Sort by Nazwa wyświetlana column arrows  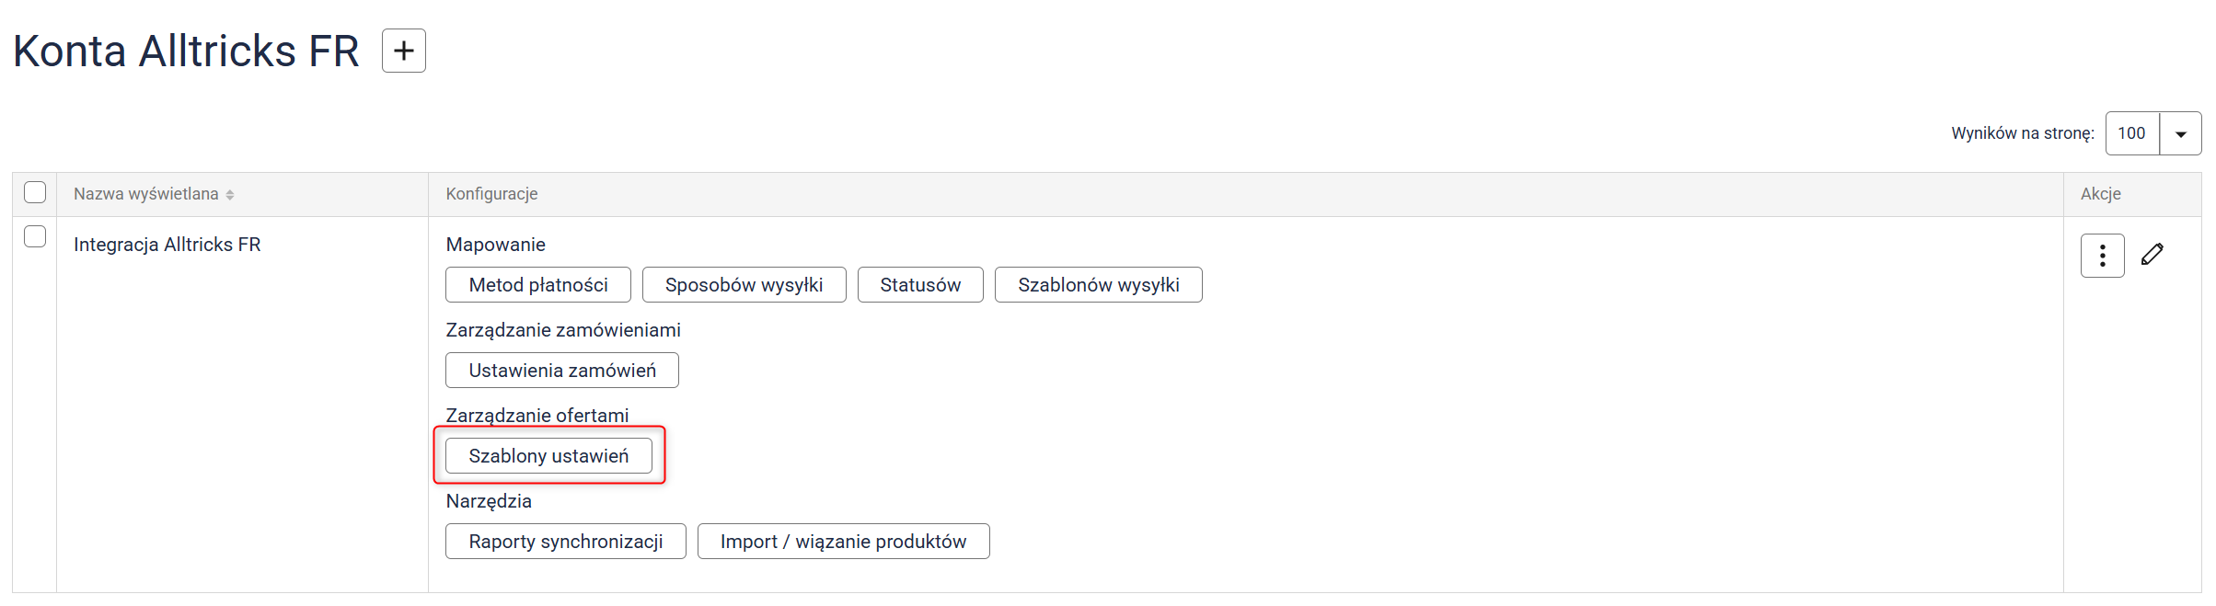point(230,195)
